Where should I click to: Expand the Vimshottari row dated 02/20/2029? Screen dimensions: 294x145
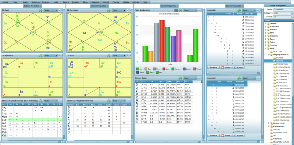point(209,116)
